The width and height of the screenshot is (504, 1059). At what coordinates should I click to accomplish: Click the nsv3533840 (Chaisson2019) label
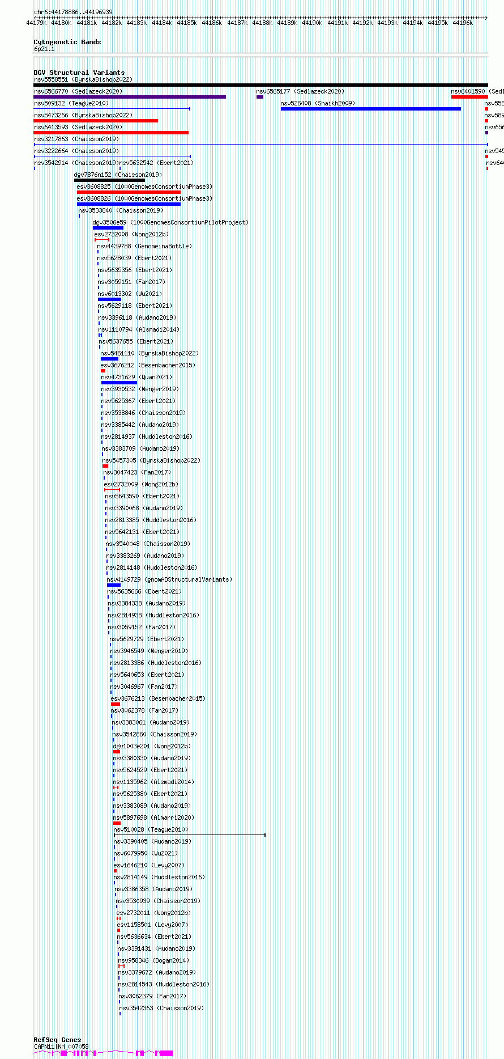[x=121, y=210]
